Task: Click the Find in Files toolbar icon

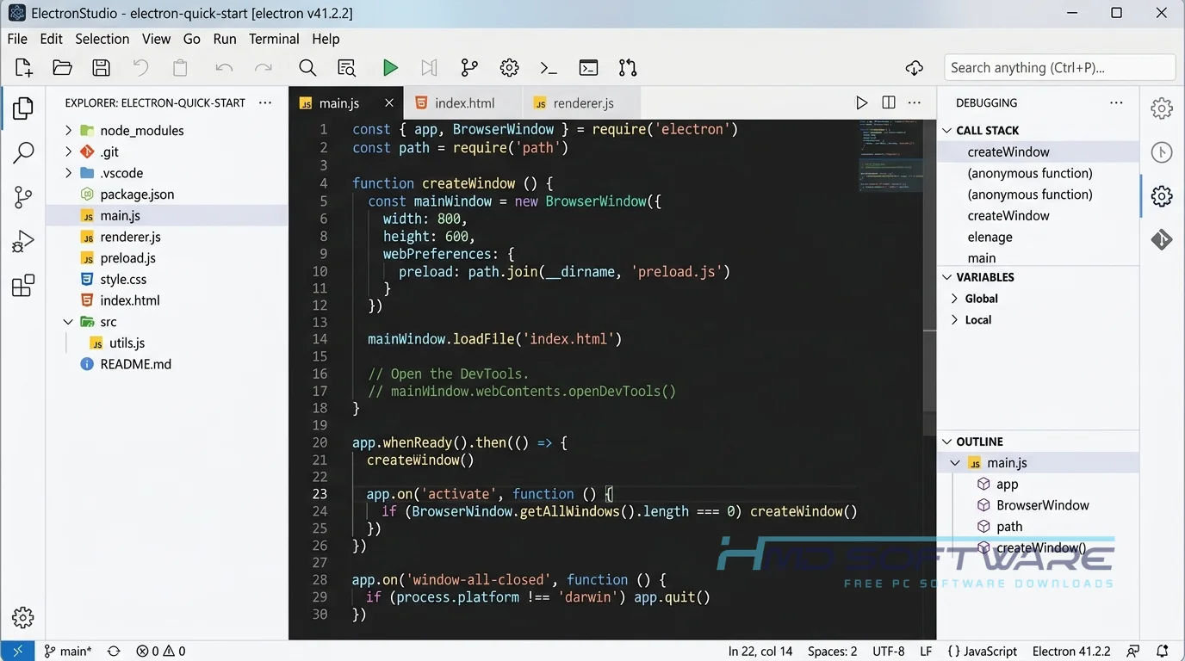Action: [x=346, y=68]
